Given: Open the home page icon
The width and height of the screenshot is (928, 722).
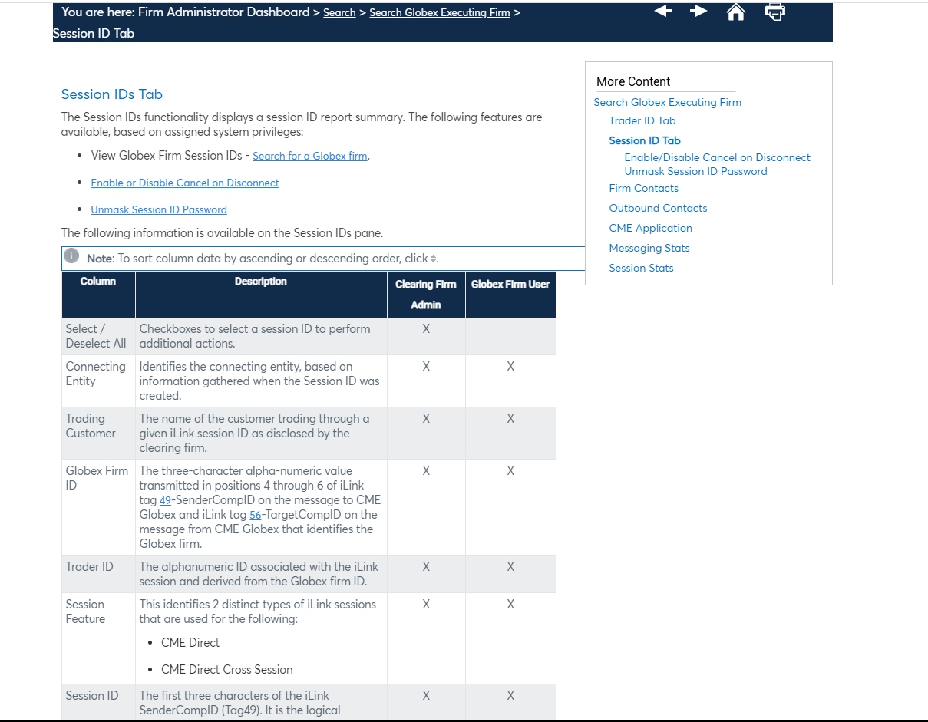Looking at the screenshot, I should 735,12.
